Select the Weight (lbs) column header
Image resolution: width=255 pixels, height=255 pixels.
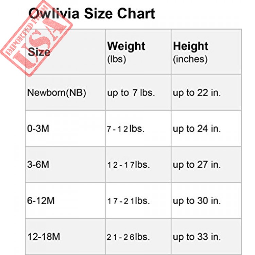[138, 52]
